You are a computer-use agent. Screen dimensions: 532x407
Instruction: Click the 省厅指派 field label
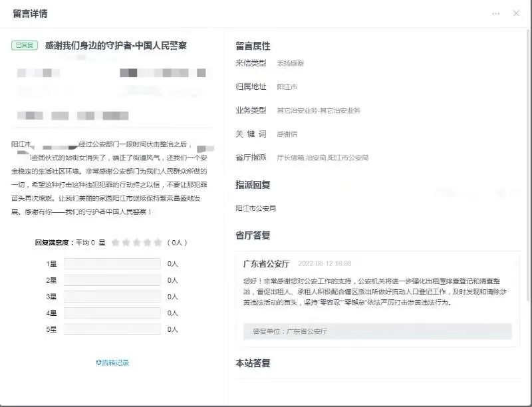pyautogui.click(x=251, y=158)
